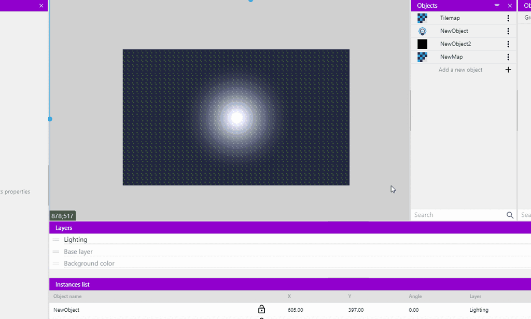
Task: Open the three-dot menu for NewMap
Action: click(x=508, y=57)
